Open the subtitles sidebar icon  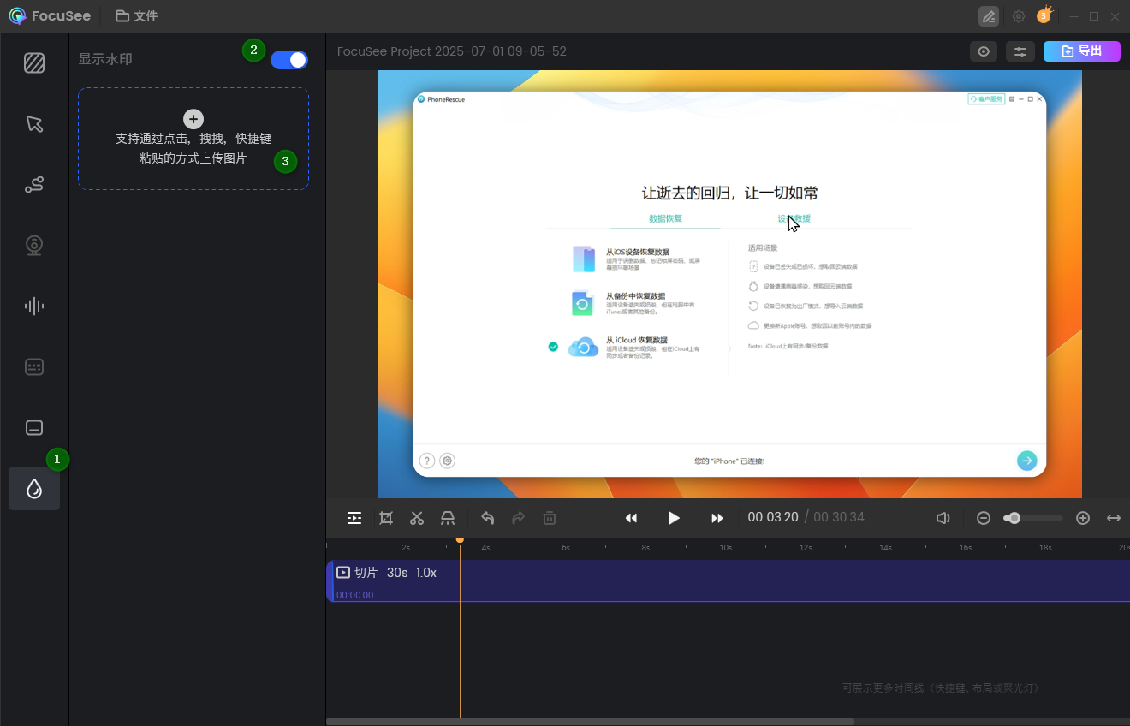point(34,428)
